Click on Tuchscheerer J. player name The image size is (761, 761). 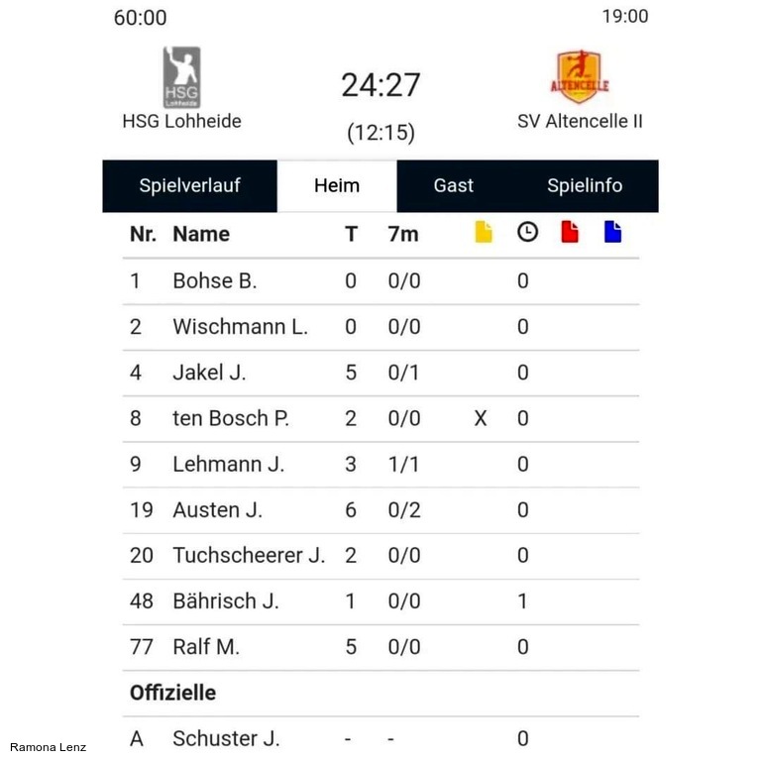point(249,555)
